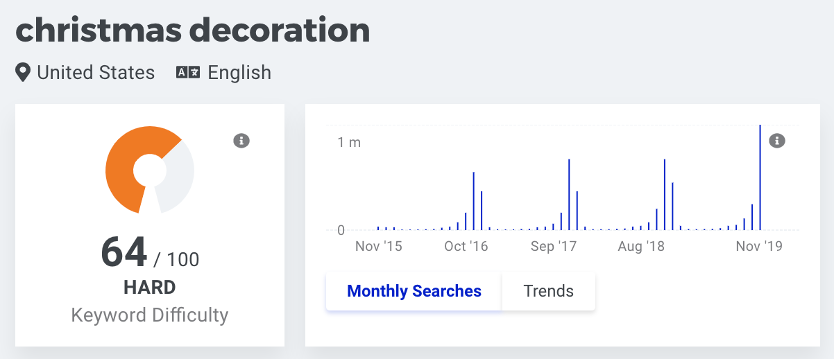
Task: Click the Nov '15 axis label
Action: pos(378,246)
